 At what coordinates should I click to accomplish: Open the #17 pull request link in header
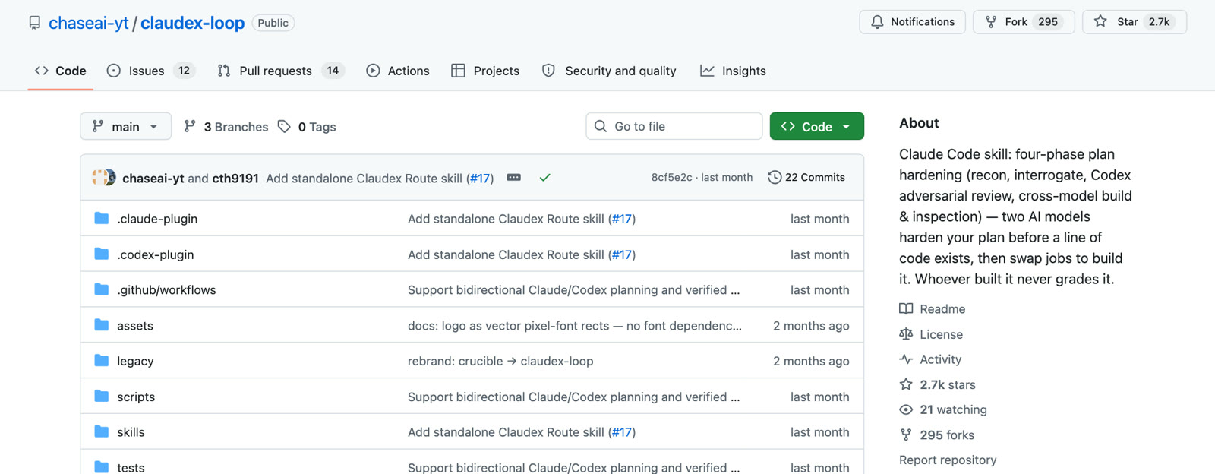click(x=480, y=179)
